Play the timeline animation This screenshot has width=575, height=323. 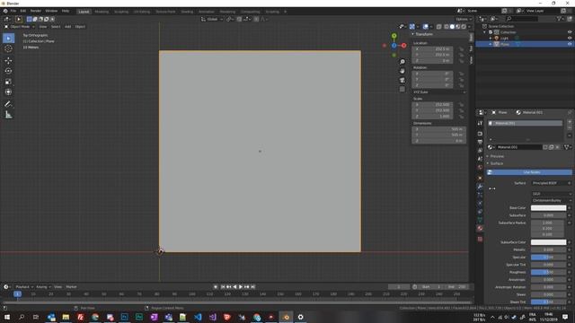pos(241,287)
